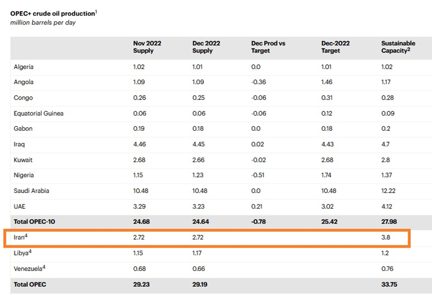Click the "million barrels per day" subtitle
The width and height of the screenshot is (432, 295).
tap(43, 23)
